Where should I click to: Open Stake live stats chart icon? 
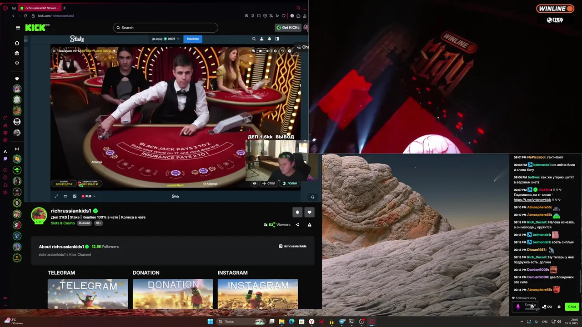click(x=75, y=196)
